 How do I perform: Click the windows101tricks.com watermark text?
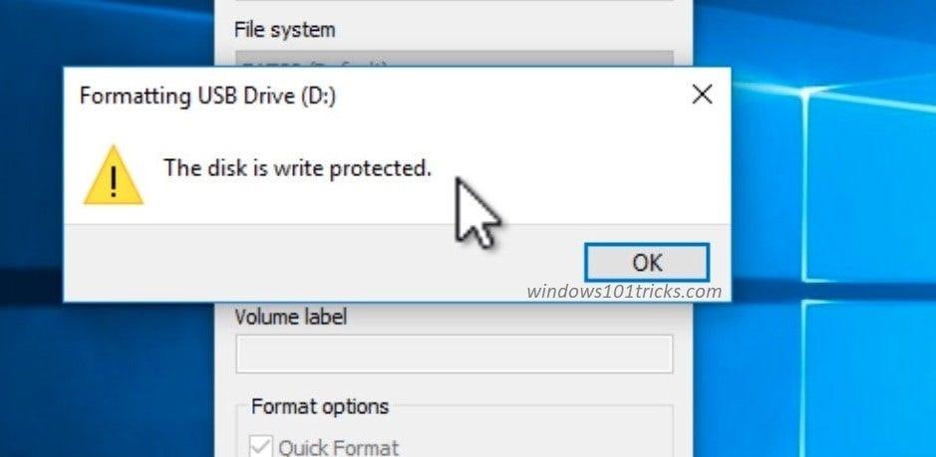[623, 292]
